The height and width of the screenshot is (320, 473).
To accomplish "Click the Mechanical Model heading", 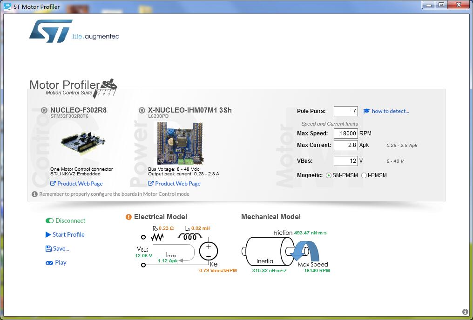I will coord(271,217).
